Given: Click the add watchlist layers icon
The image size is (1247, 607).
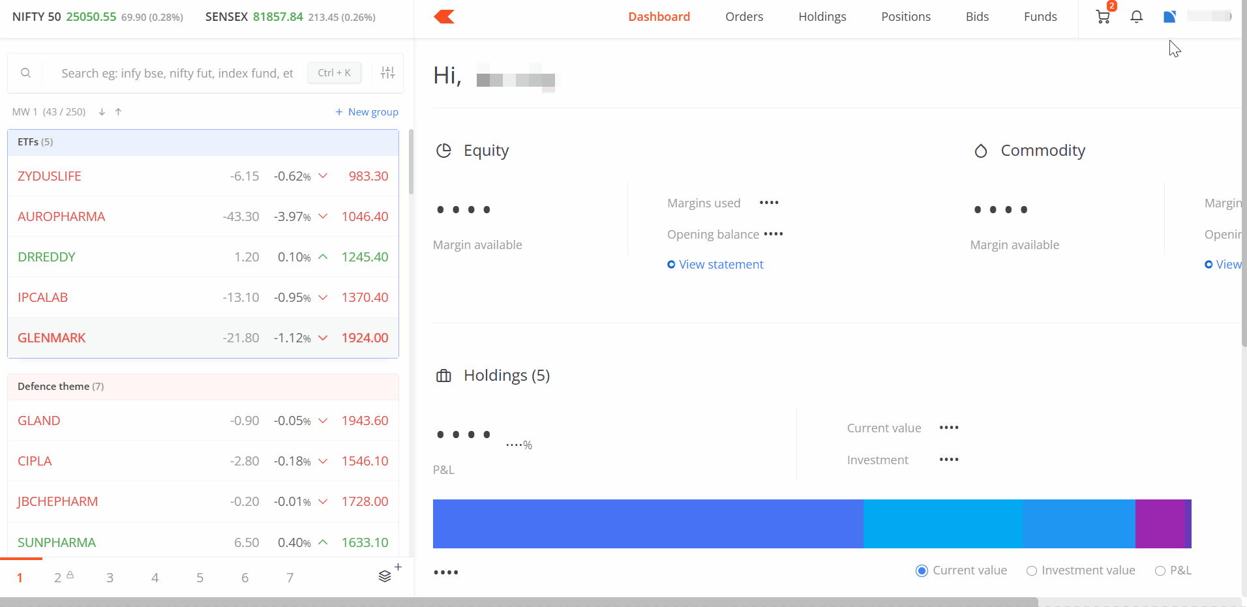Looking at the screenshot, I should (385, 576).
